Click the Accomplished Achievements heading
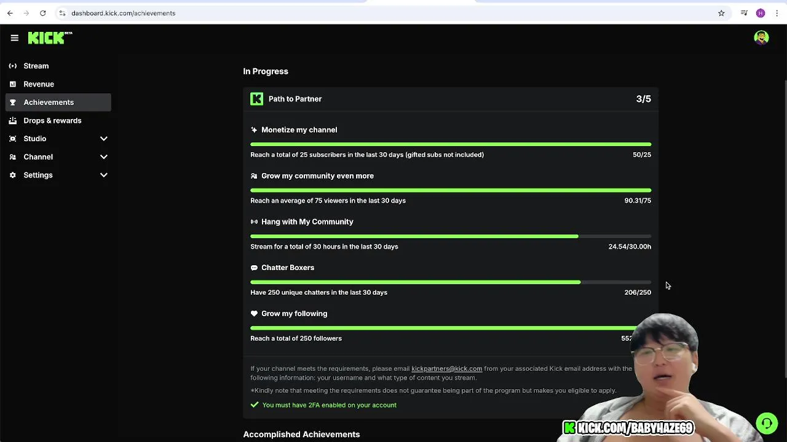Viewport: 787px width, 442px height. point(301,435)
